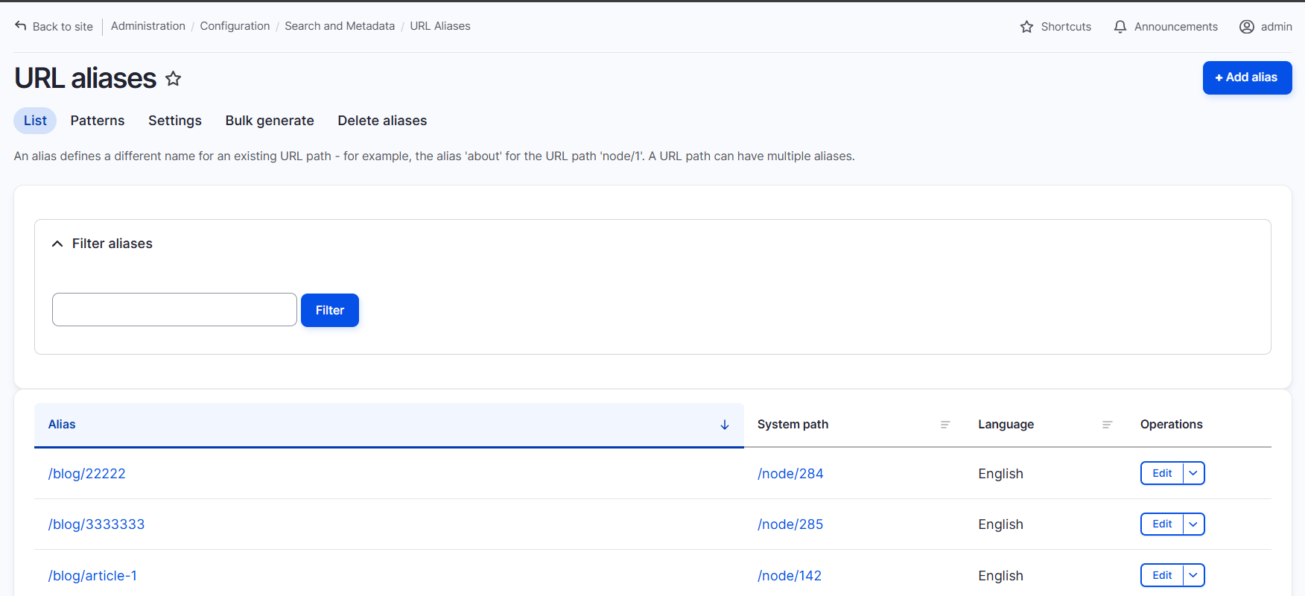Open system path /node/142
Screen dimensions: 1305x596
[x=790, y=576]
